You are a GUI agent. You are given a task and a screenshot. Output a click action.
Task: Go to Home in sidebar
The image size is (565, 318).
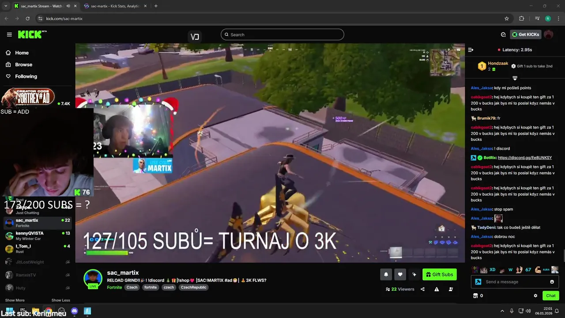22,53
